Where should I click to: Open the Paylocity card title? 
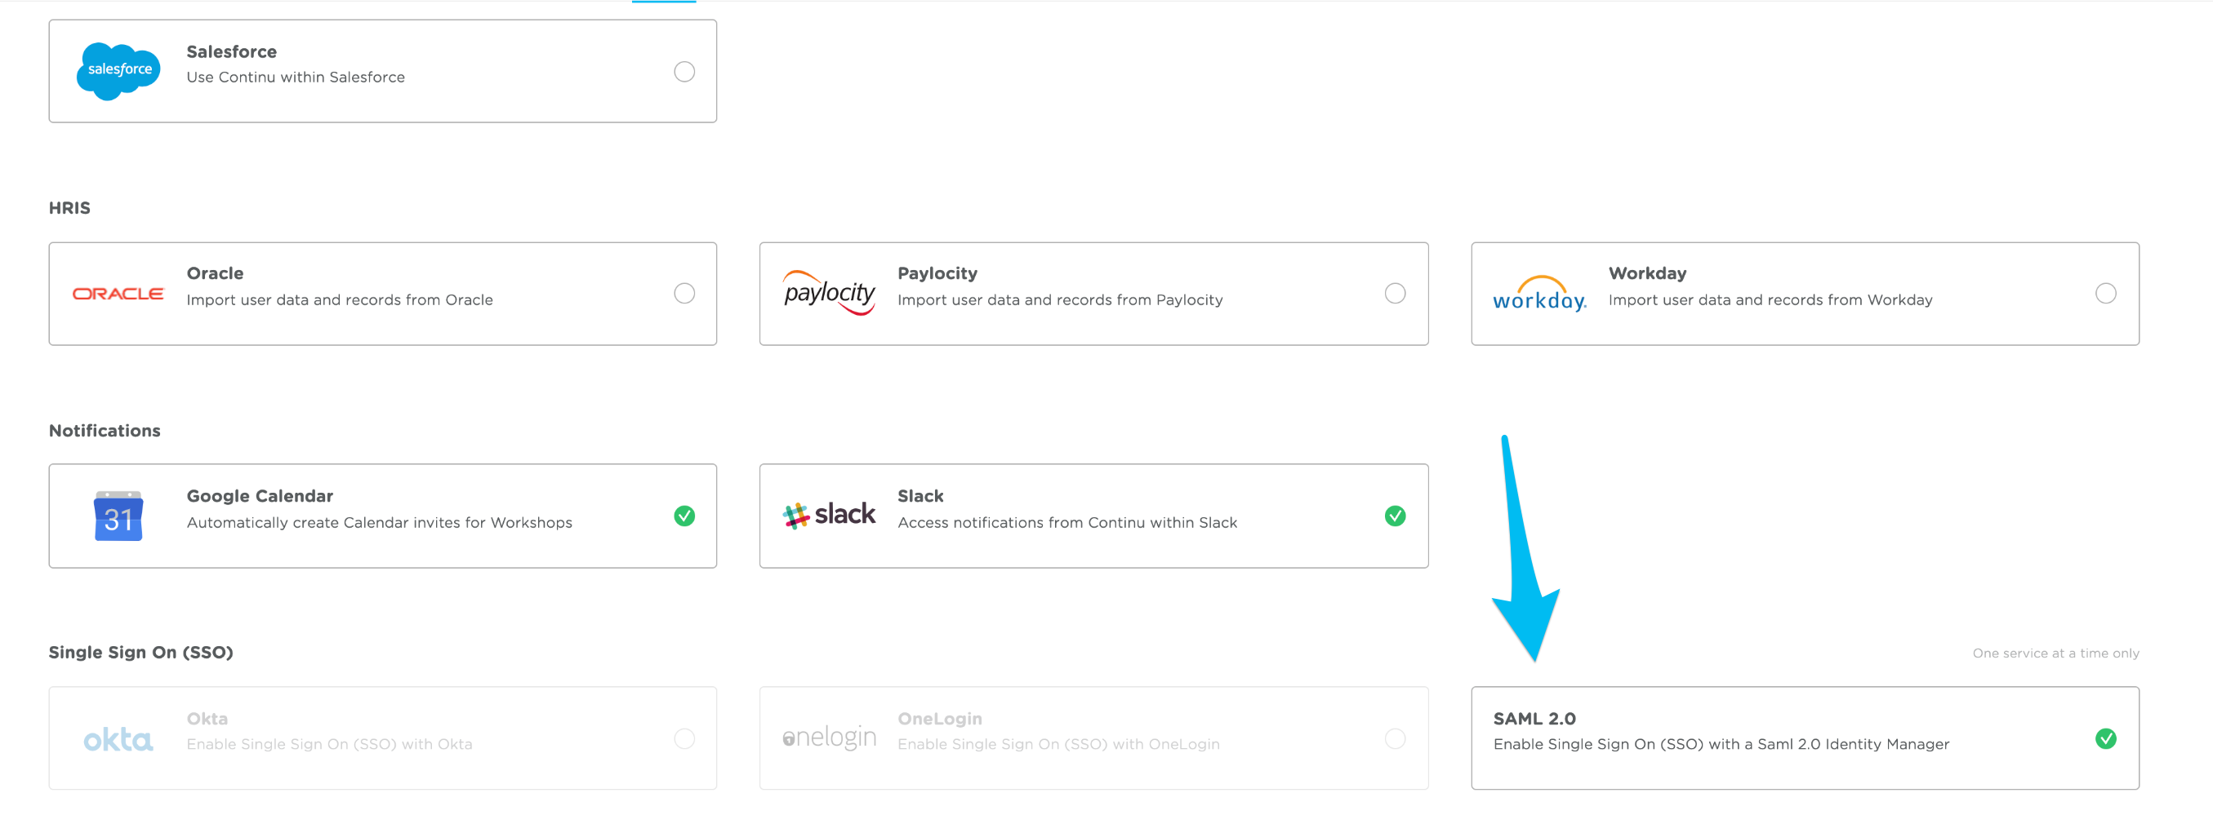(937, 274)
